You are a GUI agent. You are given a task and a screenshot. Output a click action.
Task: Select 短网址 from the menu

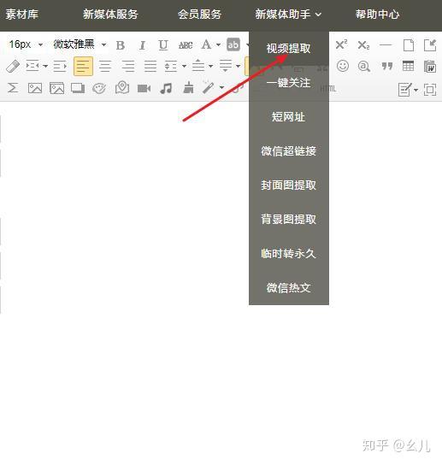[x=289, y=116]
